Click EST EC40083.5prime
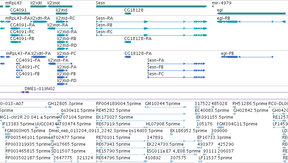The image size is (288, 163). tap(212, 110)
